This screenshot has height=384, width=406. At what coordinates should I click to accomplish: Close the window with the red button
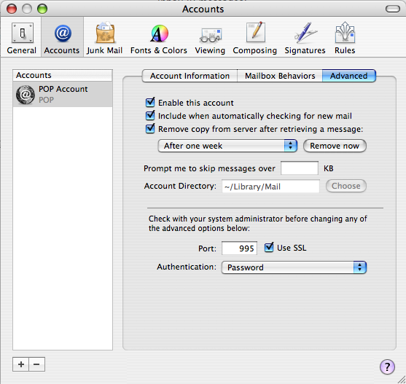(12, 9)
